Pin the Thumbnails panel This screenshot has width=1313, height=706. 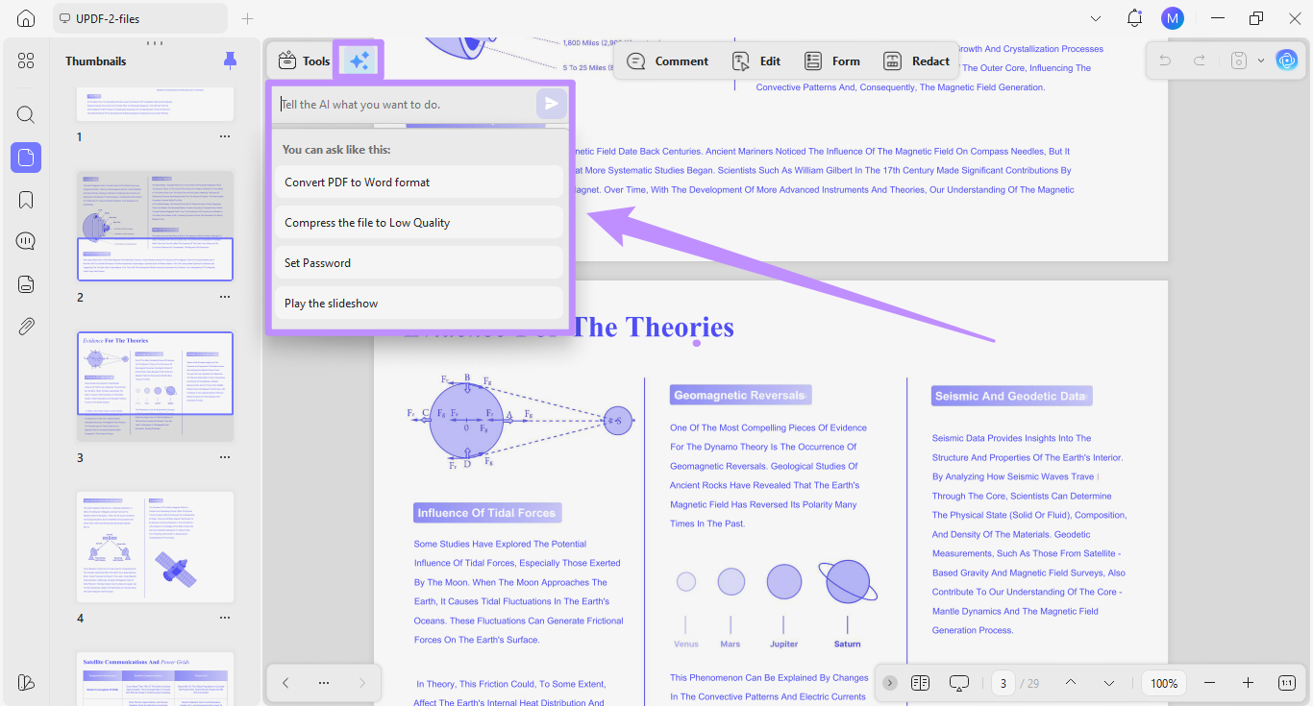click(x=230, y=61)
